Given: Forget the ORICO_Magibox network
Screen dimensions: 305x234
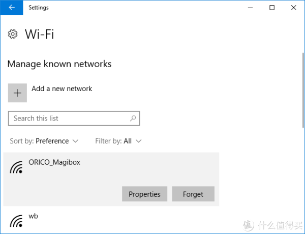Looking at the screenshot, I should tap(193, 194).
